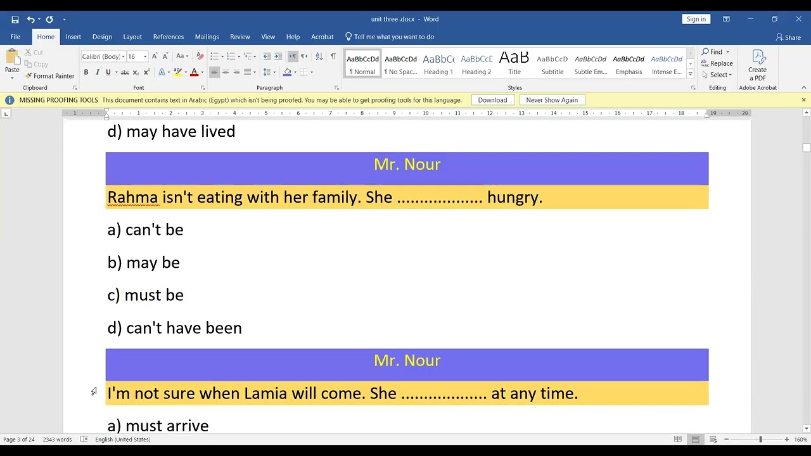
Task: Open the font name dropdown
Action: (123, 57)
